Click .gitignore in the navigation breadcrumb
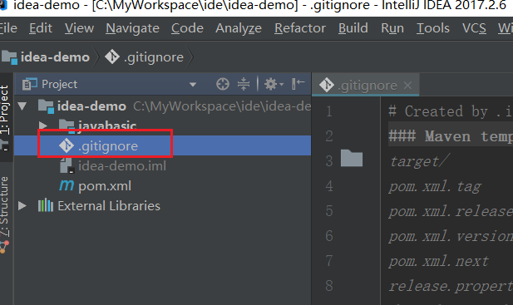Viewport: 513px width, 305px height. pos(154,57)
